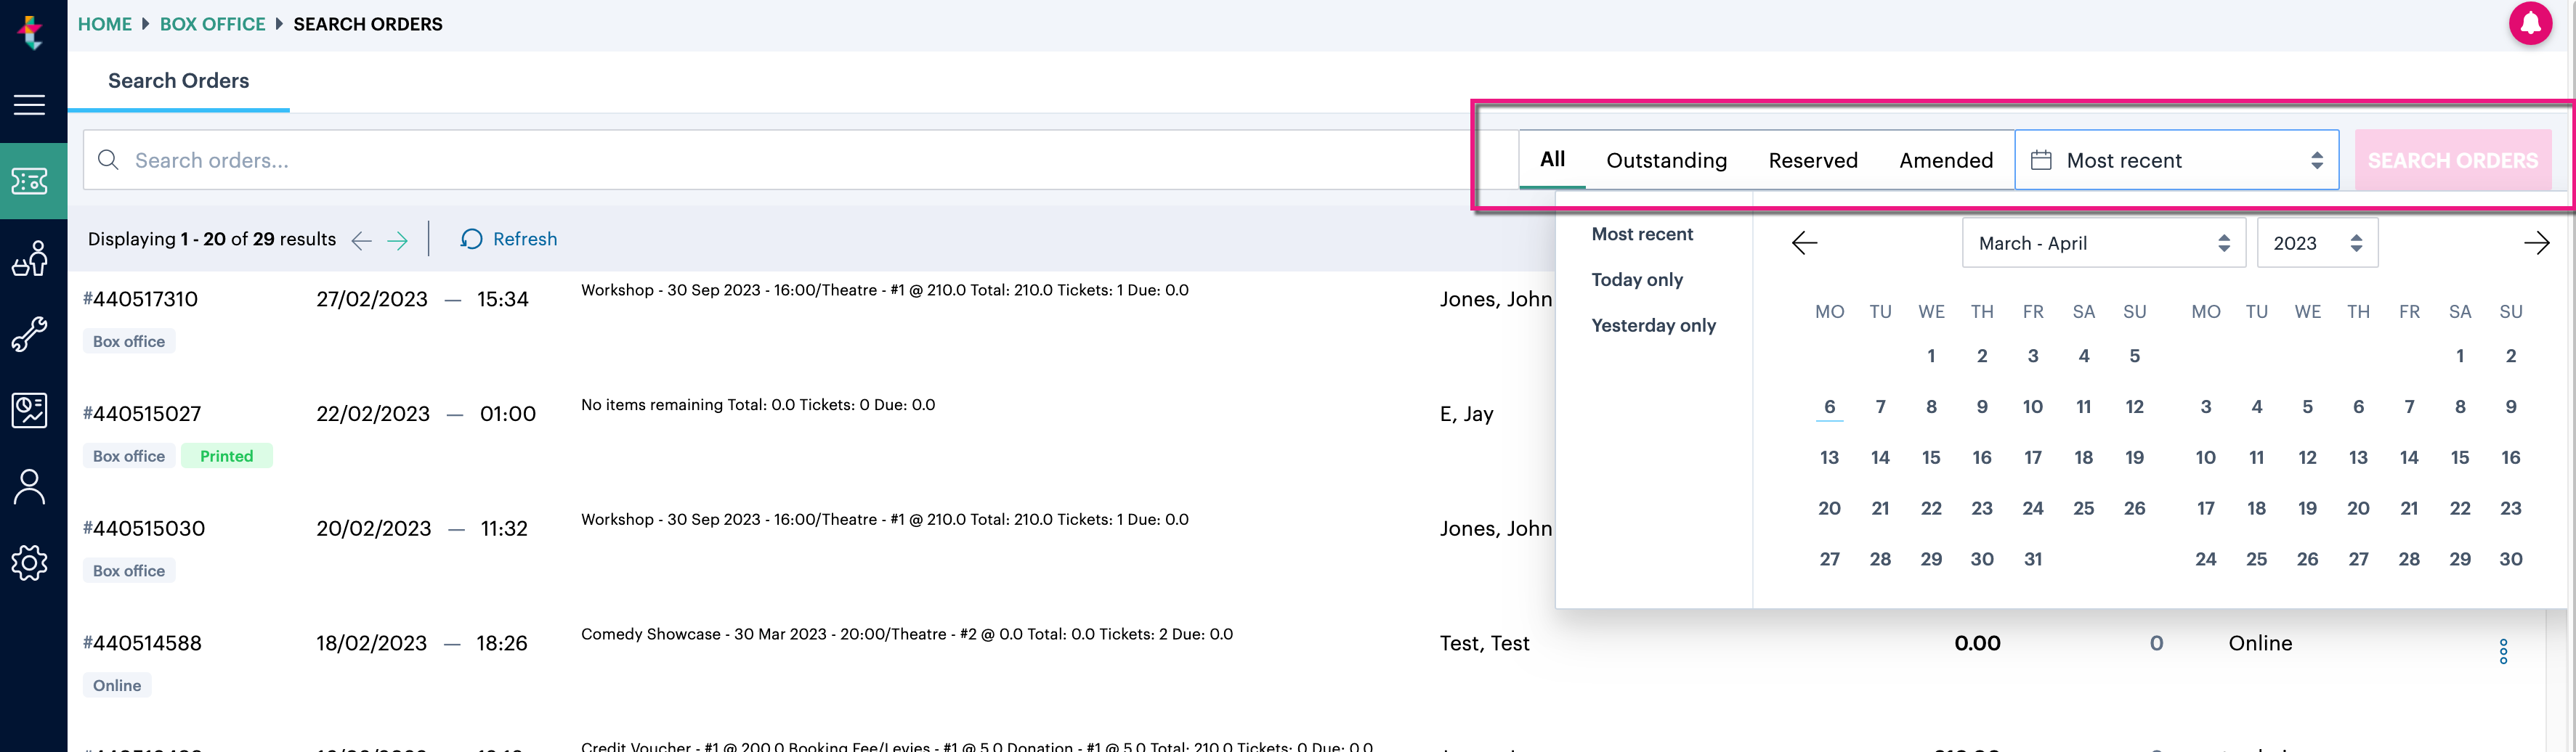
Task: Open the wrench tools icon
Action: coord(29,335)
